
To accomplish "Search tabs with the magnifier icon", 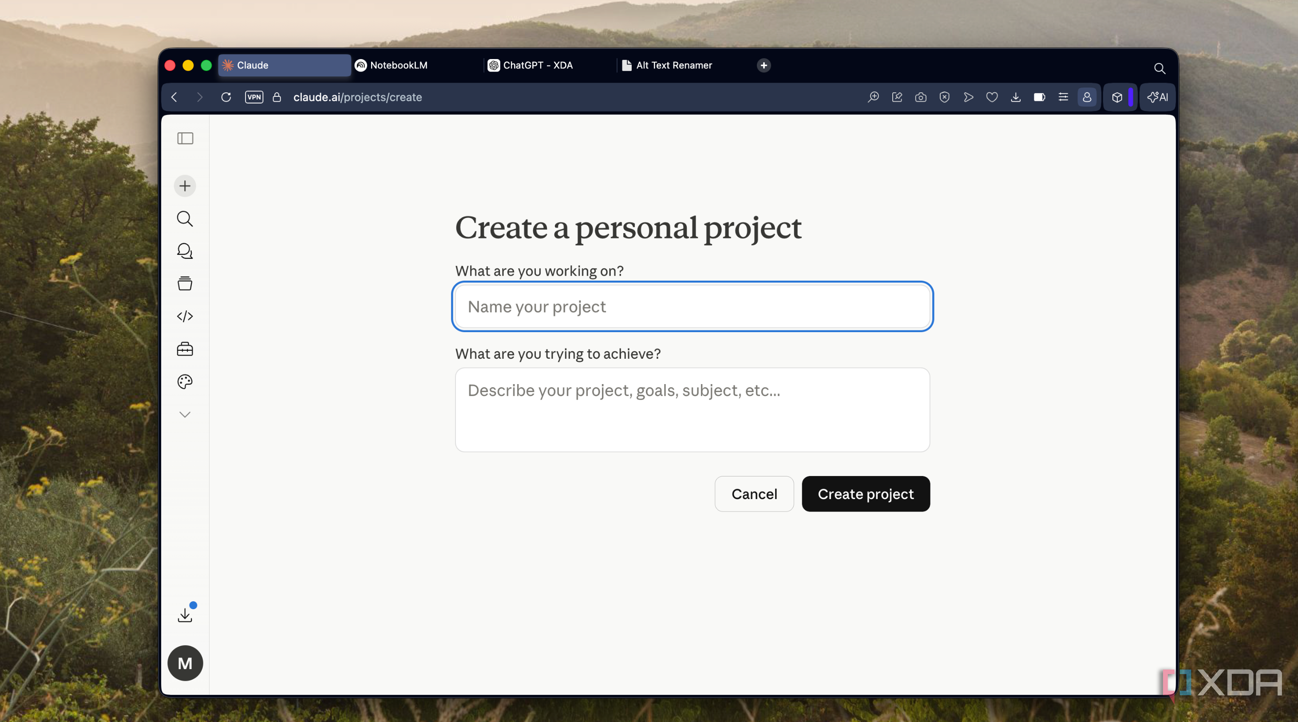I will [1159, 68].
